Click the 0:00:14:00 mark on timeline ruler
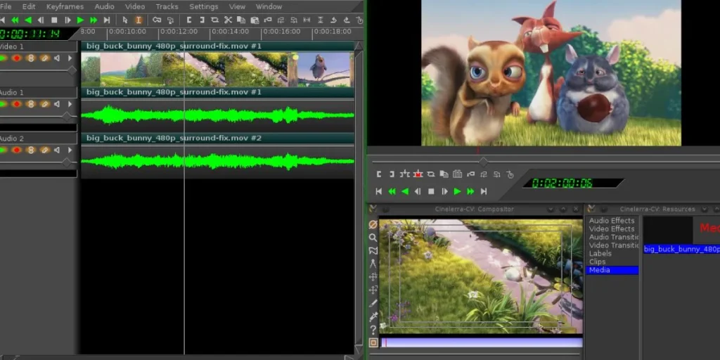This screenshot has height=360, width=720. [231, 32]
